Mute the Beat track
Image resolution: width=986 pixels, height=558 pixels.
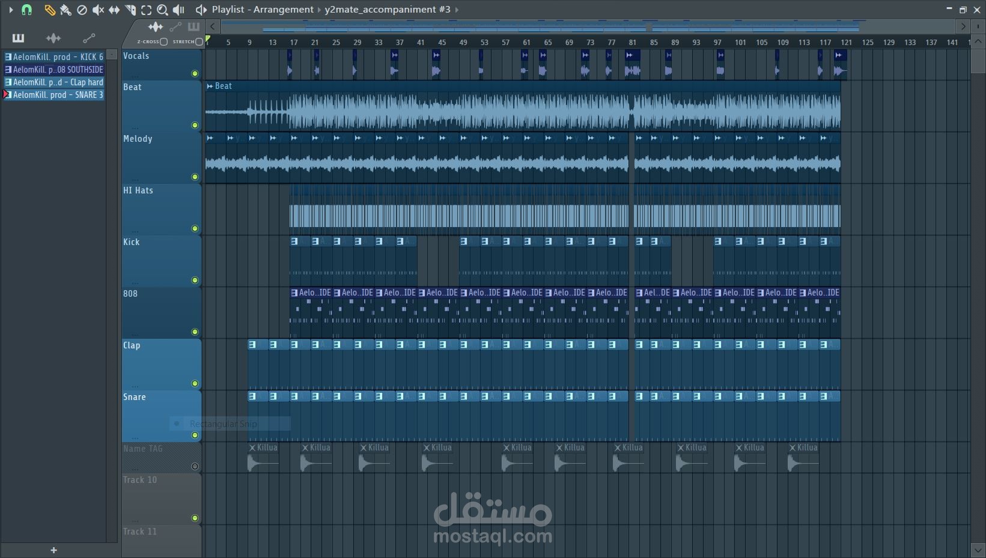pyautogui.click(x=195, y=126)
